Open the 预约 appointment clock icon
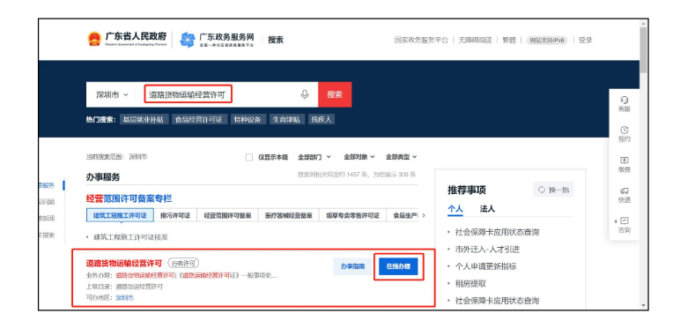673x336 pixels. pyautogui.click(x=625, y=130)
